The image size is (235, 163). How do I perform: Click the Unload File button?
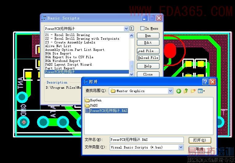[148, 58]
